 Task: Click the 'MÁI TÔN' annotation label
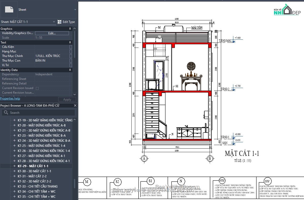tap(197, 28)
